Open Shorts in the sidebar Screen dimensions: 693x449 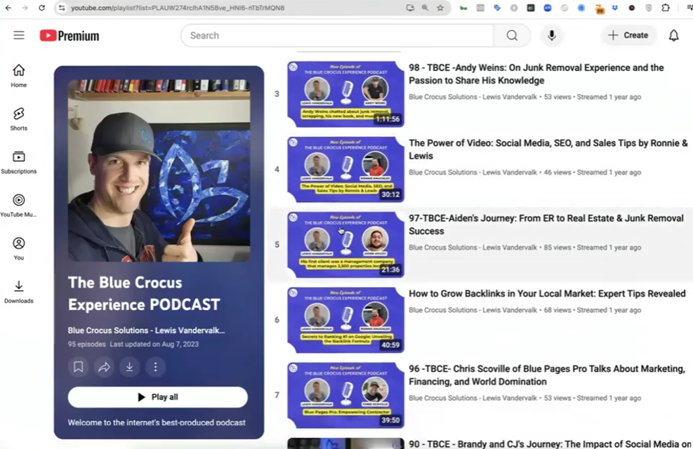click(x=18, y=119)
